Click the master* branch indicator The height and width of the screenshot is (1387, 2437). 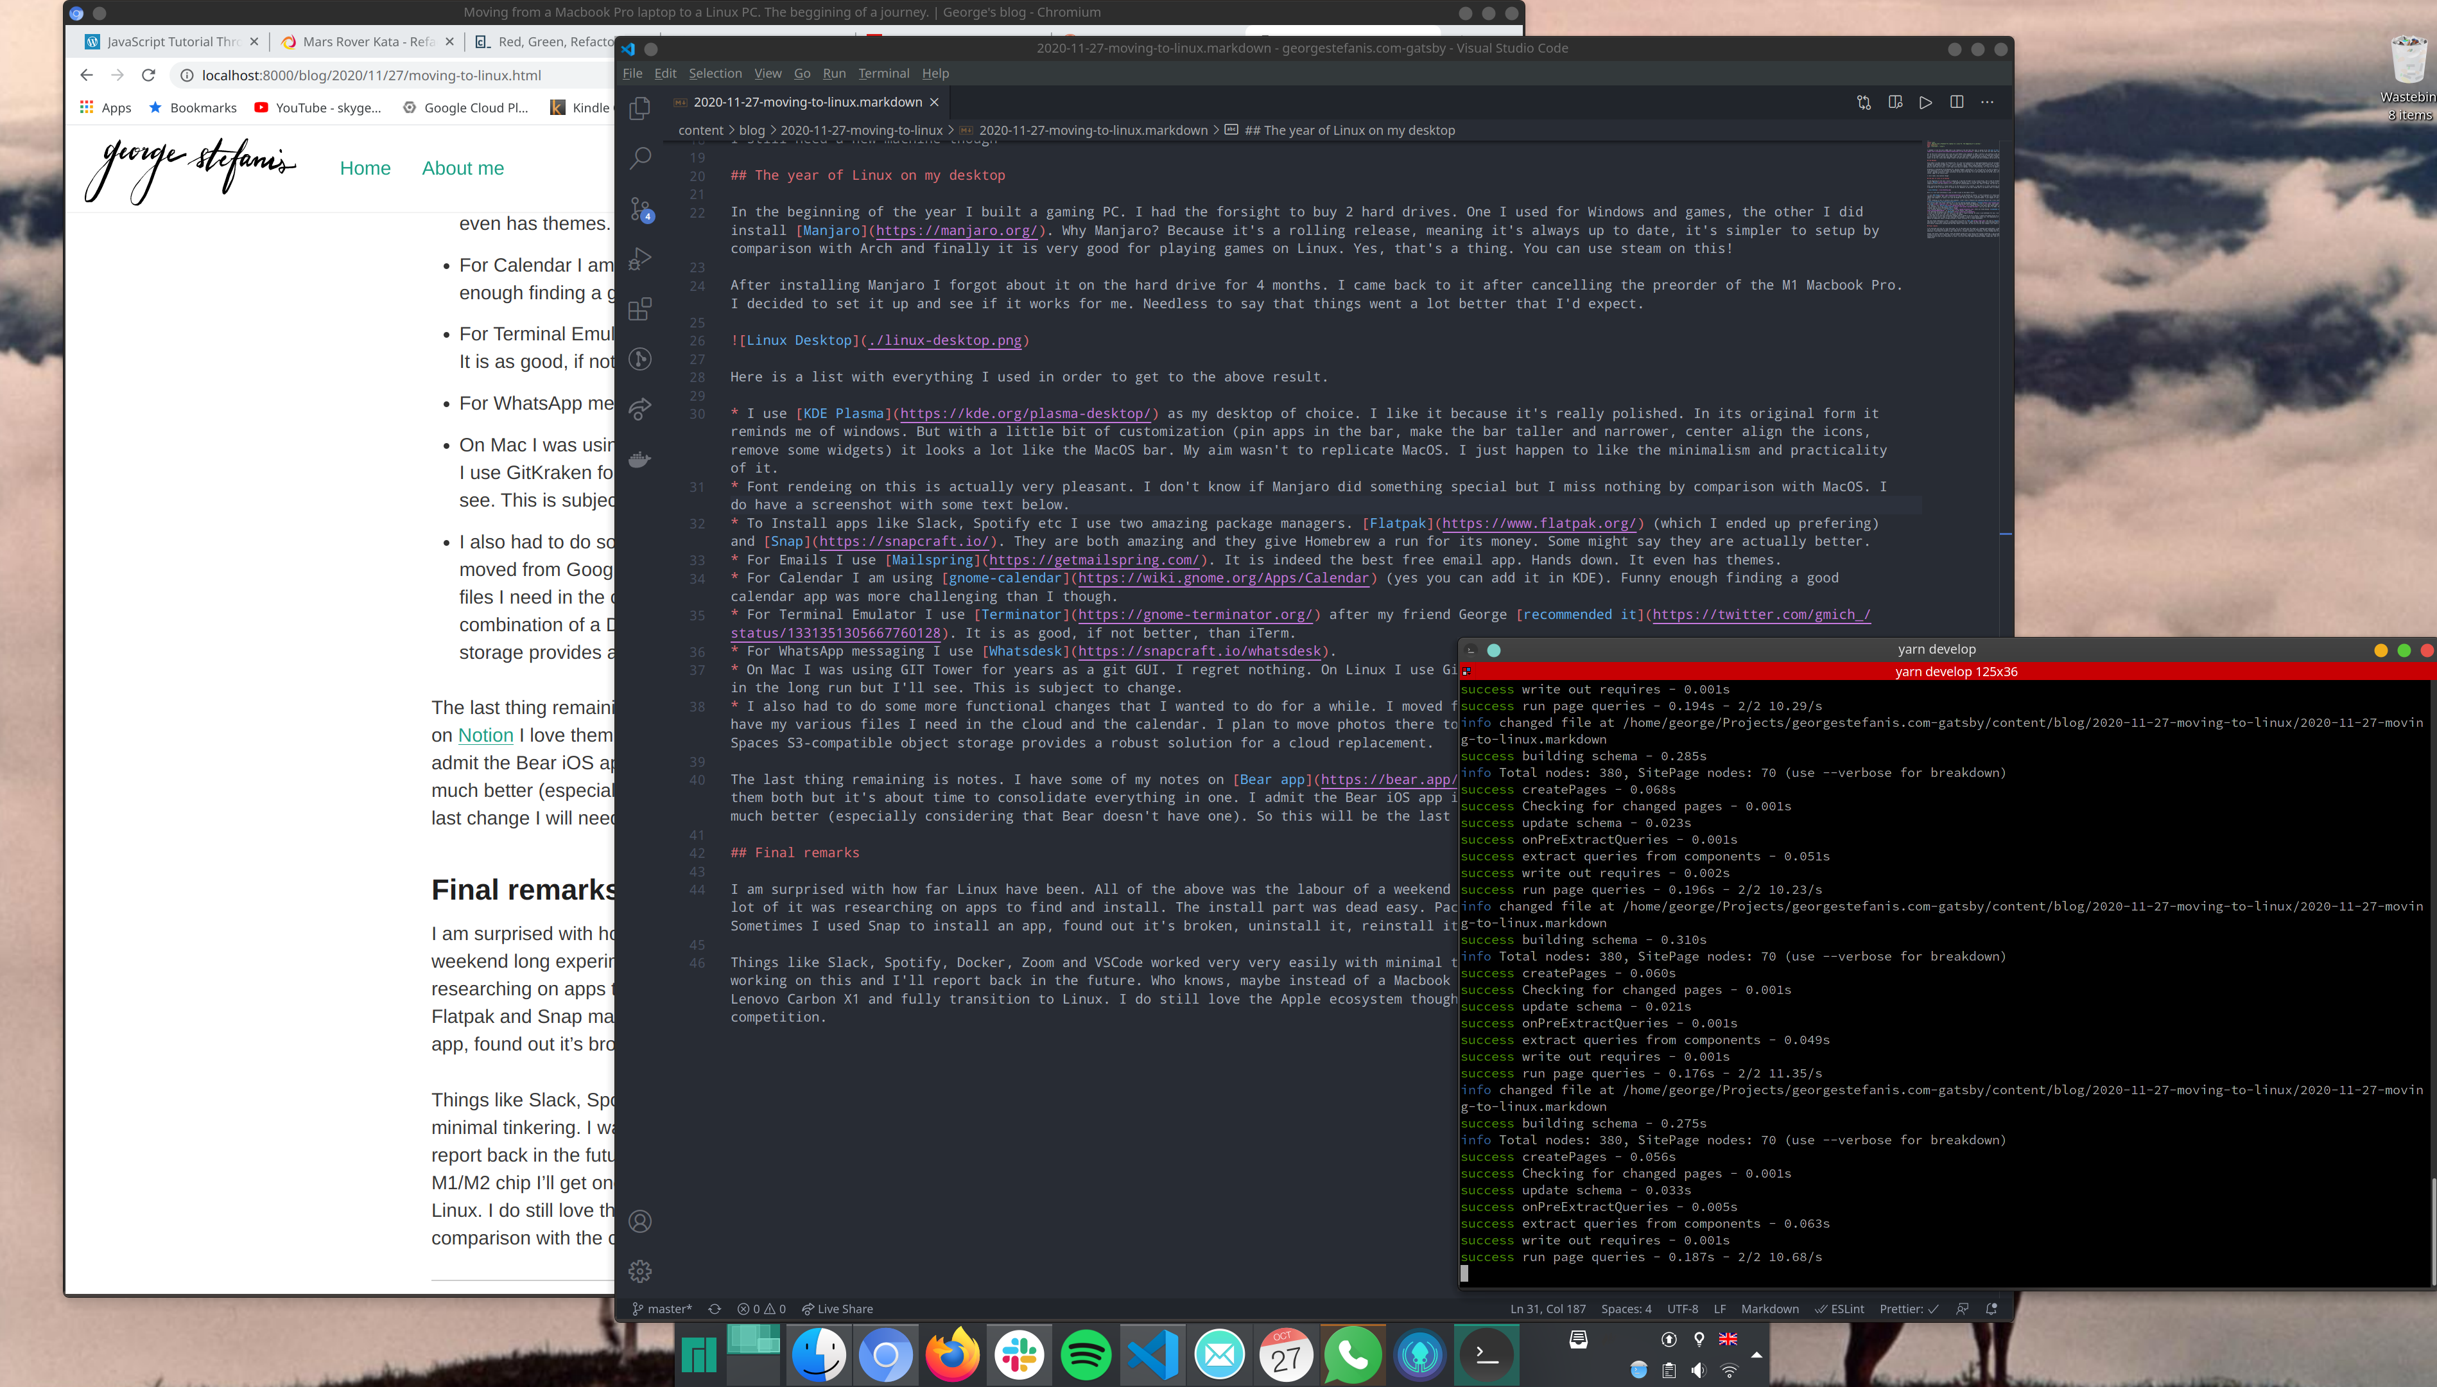tap(663, 1309)
